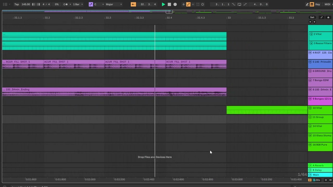Click the Session Record circle icon
The image size is (333, 187).
coord(203,4)
